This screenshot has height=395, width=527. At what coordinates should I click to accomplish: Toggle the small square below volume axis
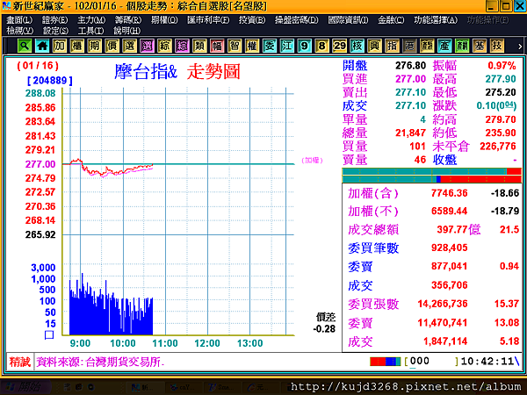[x=49, y=334]
